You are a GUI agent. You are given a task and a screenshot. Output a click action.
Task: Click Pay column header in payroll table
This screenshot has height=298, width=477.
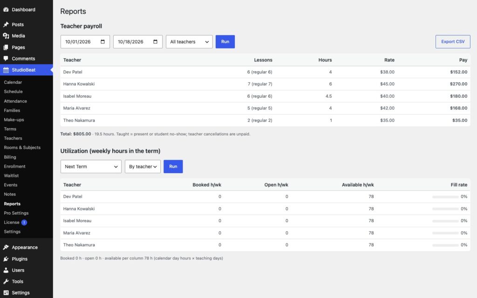pyautogui.click(x=463, y=60)
